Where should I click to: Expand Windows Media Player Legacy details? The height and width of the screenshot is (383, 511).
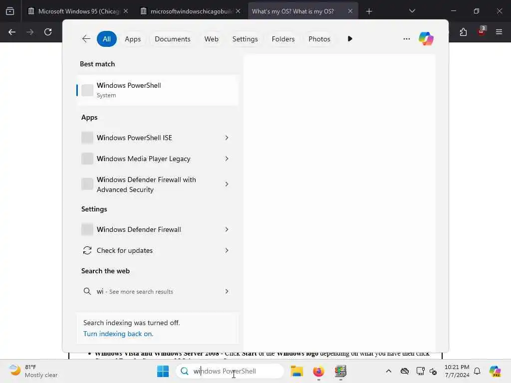(x=227, y=159)
